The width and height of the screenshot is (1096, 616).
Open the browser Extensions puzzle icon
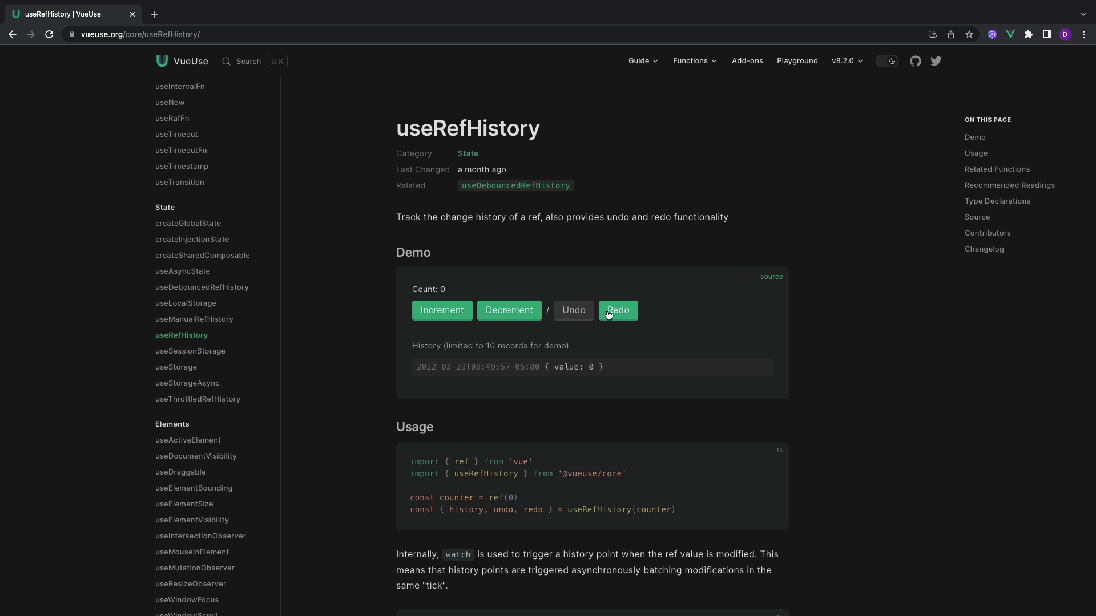tap(1029, 34)
